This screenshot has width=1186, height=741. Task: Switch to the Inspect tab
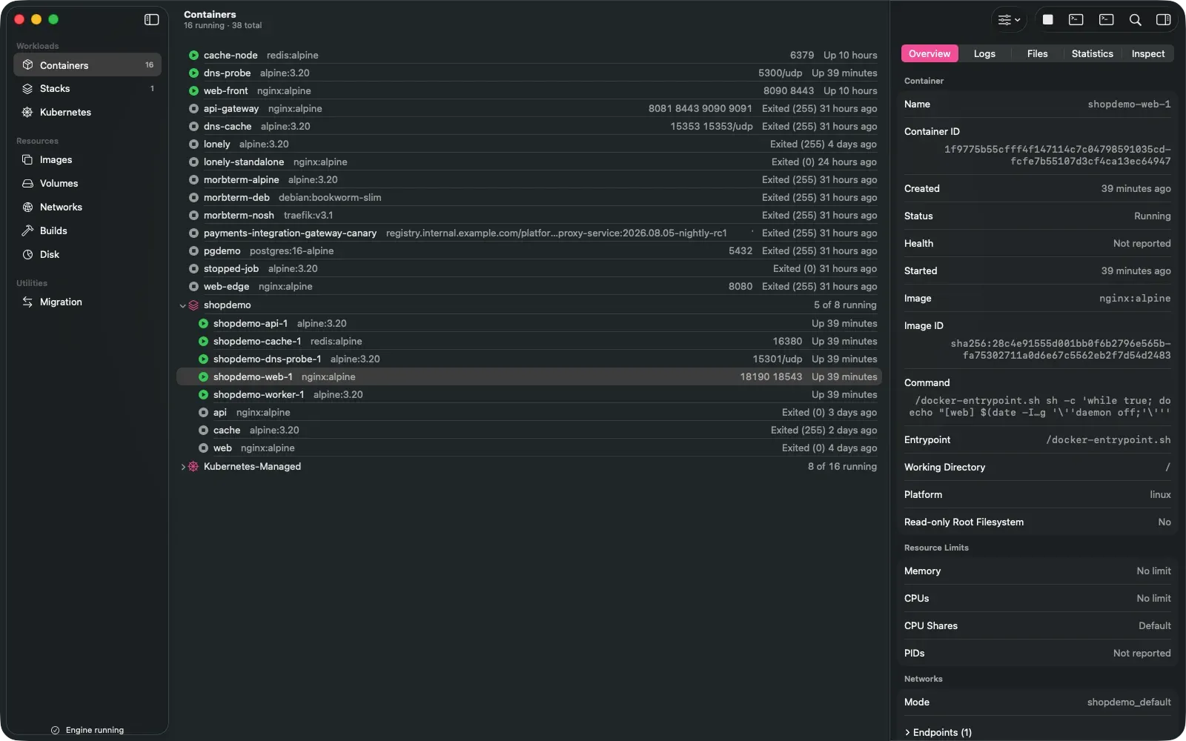tap(1147, 53)
